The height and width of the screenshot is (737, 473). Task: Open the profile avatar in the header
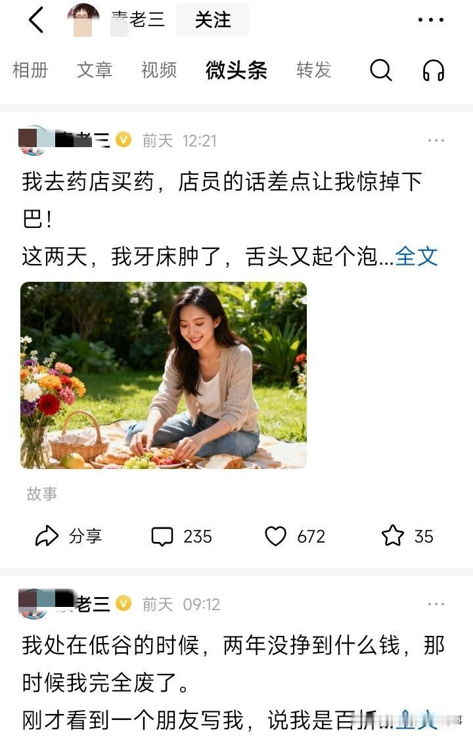click(x=83, y=20)
